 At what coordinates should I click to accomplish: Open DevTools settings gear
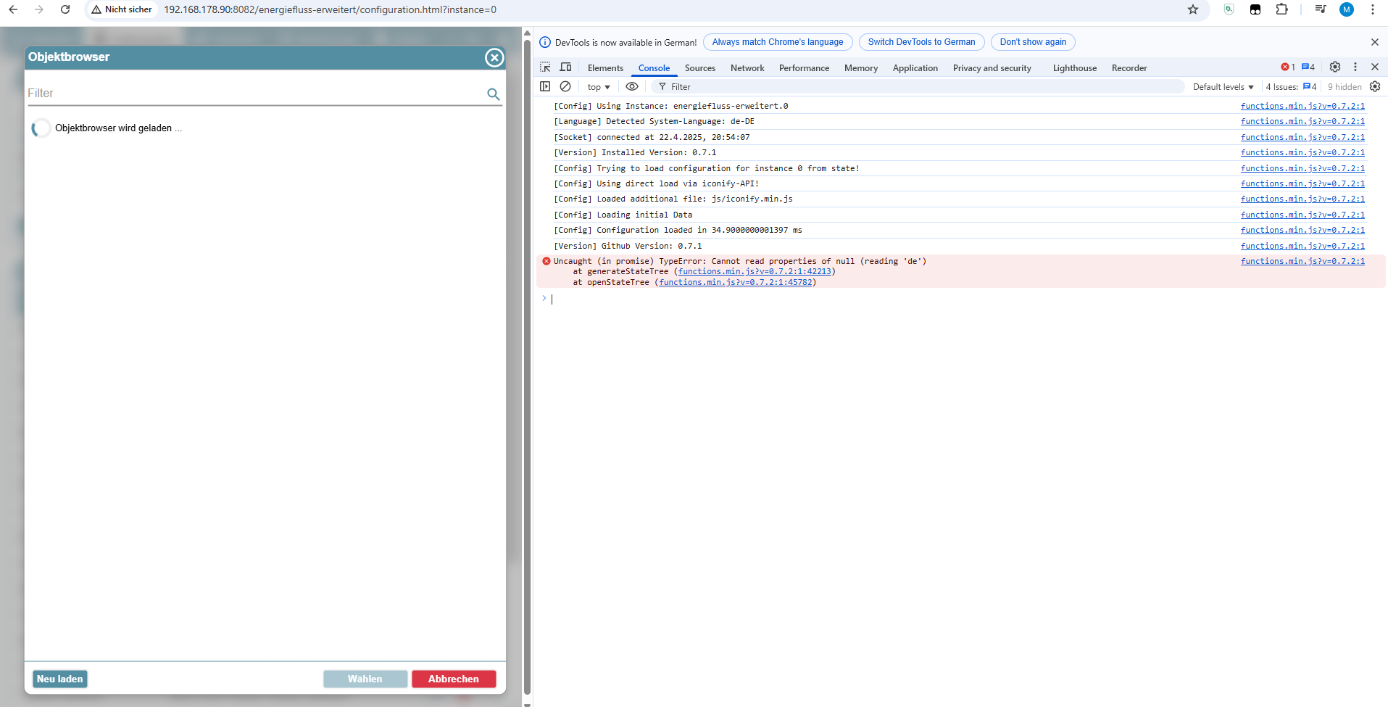[1335, 67]
